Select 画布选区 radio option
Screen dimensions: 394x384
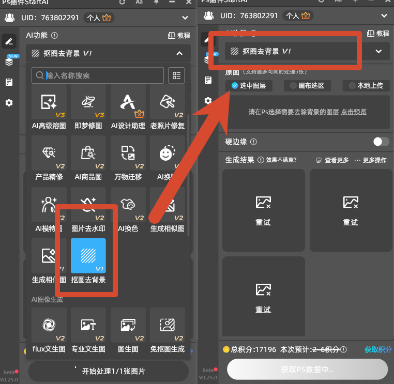[307, 86]
